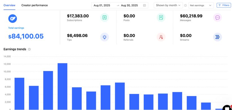The image size is (232, 110).
Task: Click the Streams icon
Action: point(217,37)
